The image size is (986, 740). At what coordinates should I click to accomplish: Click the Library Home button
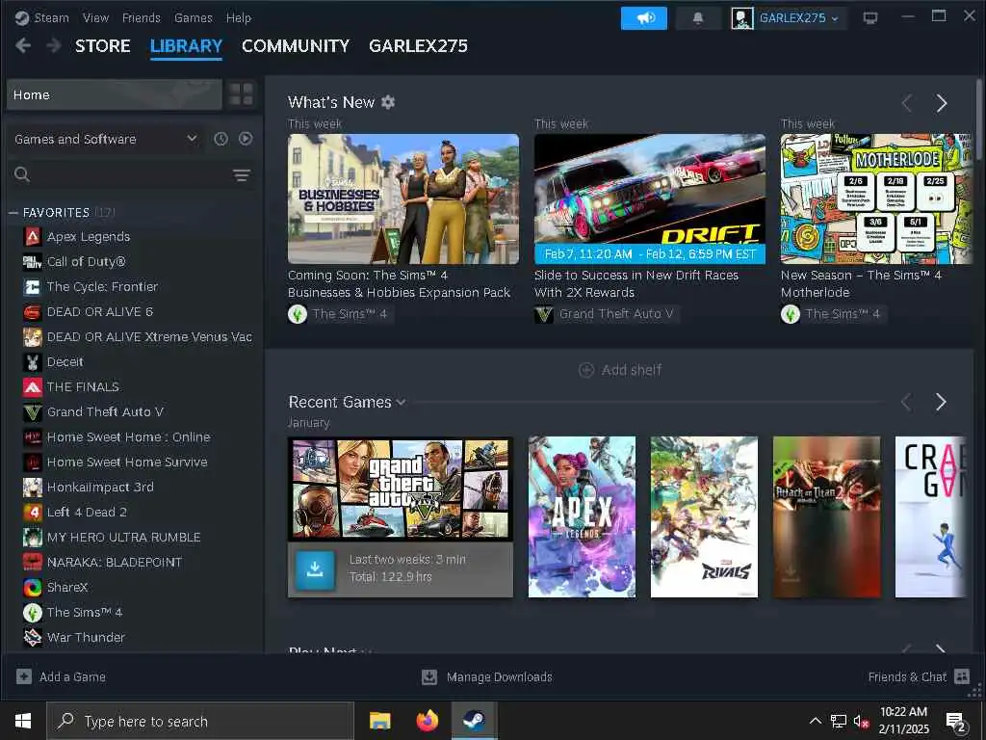pyautogui.click(x=114, y=95)
